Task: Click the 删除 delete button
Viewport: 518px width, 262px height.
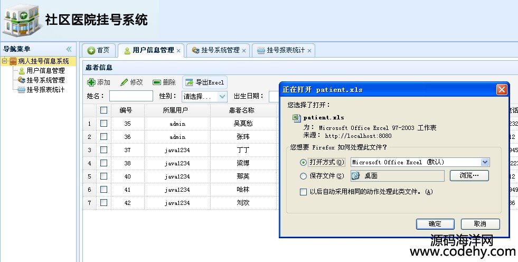Action: coord(164,82)
